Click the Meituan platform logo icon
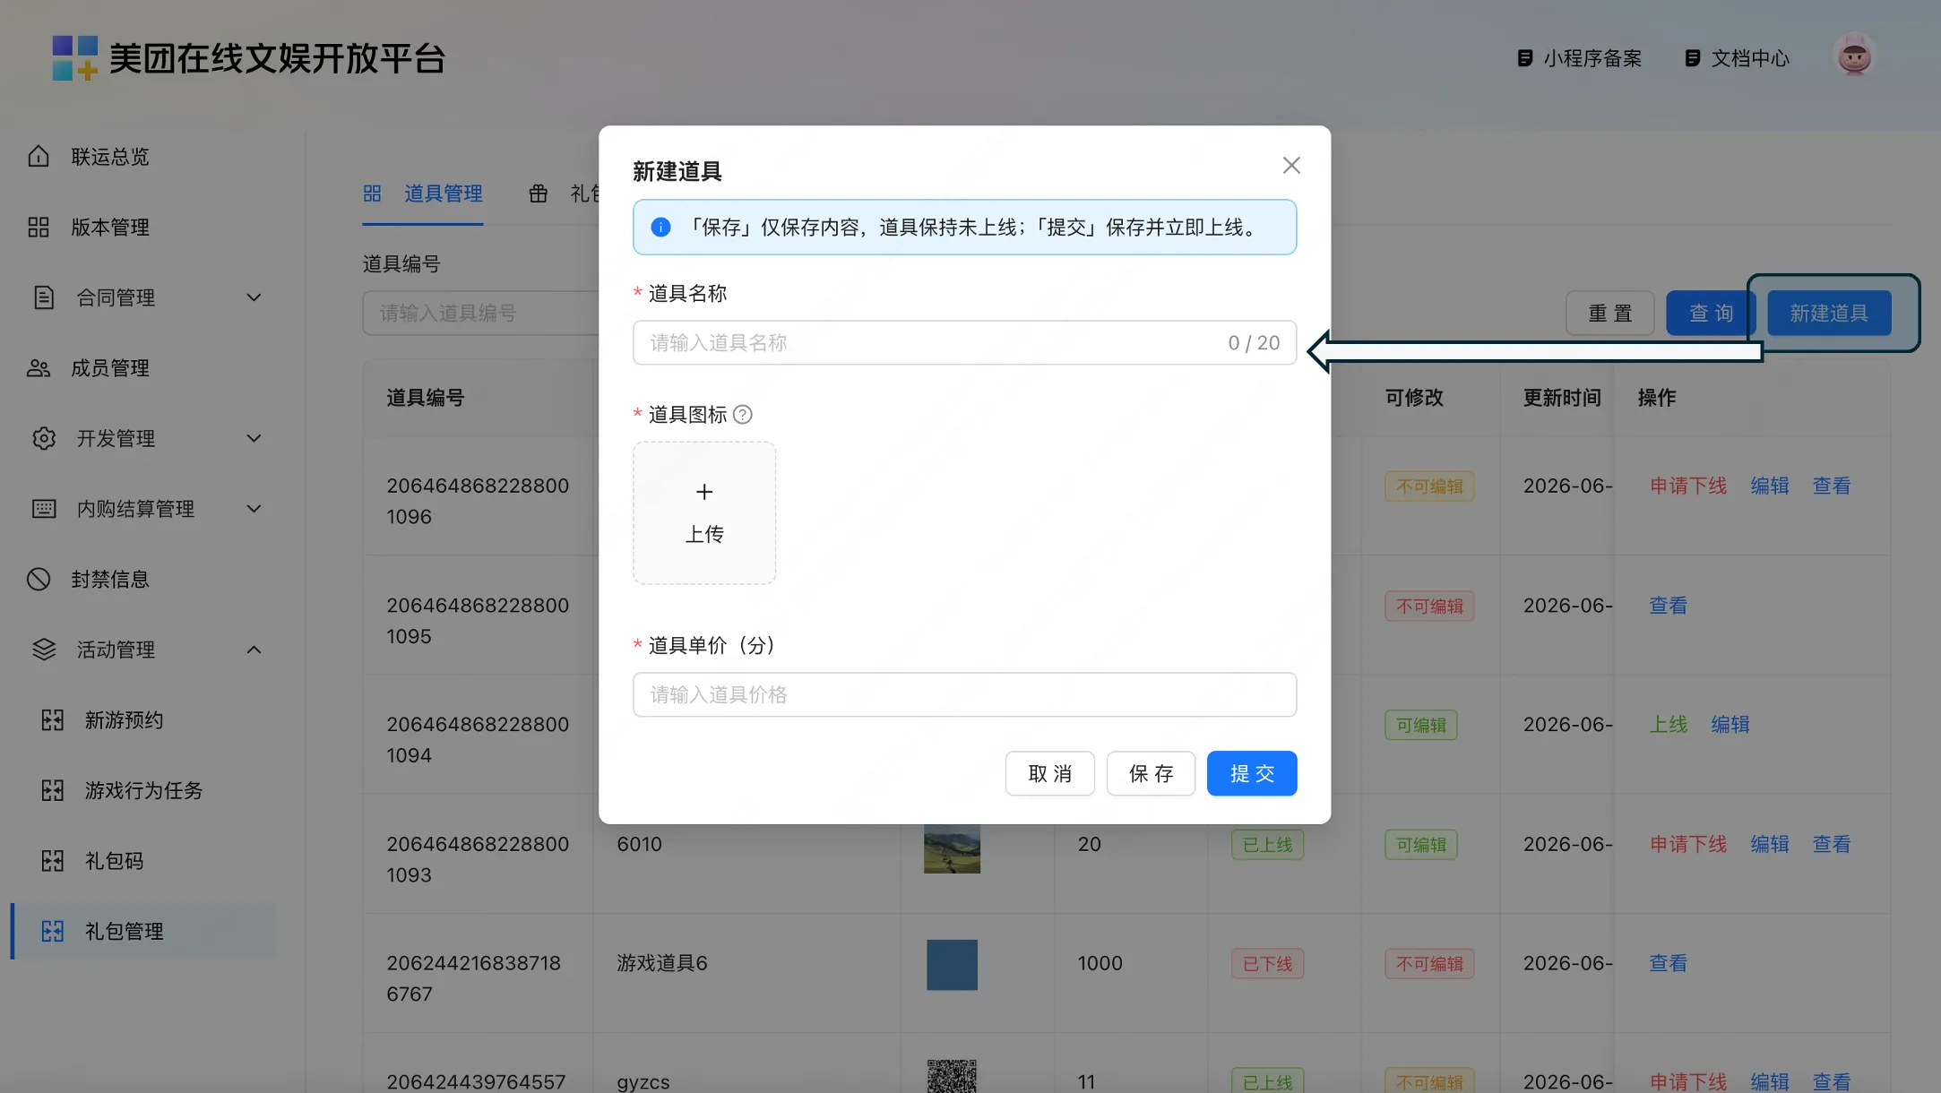The height and width of the screenshot is (1093, 1941). 74,58
